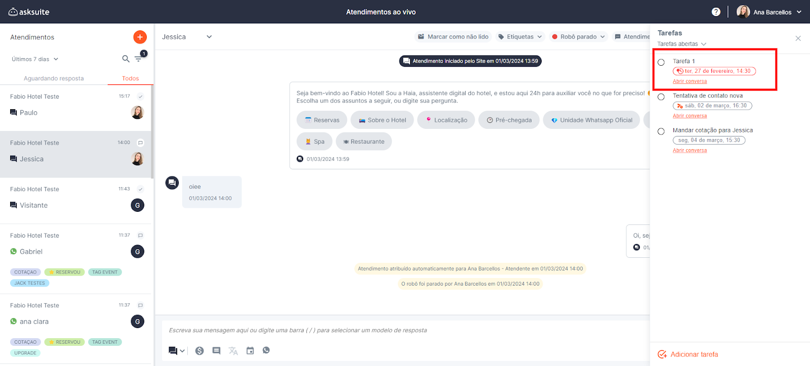Click the read checkmark on Paulo conversation

point(141,96)
